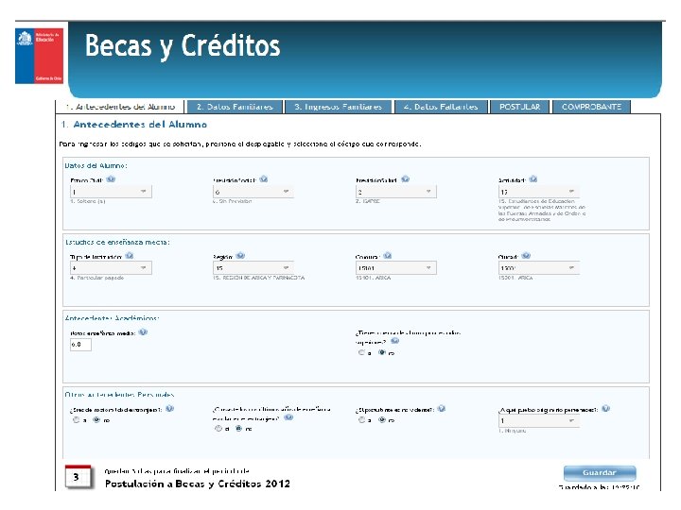Open the help icon left of the pueblo originario label
Screen dimensions: 681x510
(x=442, y=409)
